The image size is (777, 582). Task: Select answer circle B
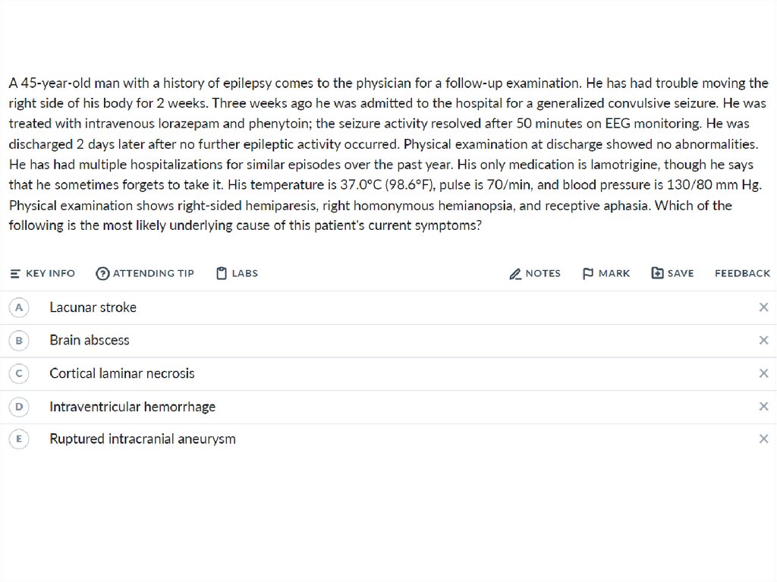(x=19, y=341)
